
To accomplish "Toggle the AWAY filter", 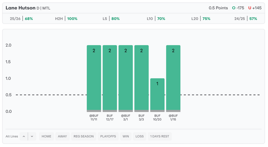I will pyautogui.click(x=62, y=136).
